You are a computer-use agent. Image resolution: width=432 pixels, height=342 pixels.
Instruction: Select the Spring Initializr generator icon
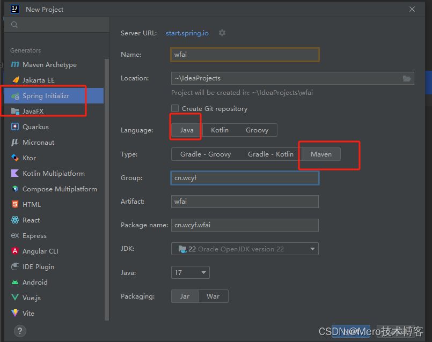15,96
